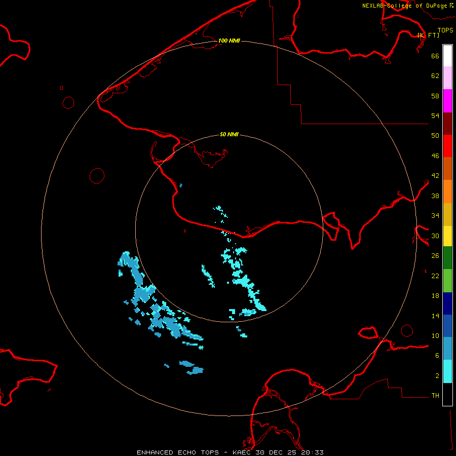456x456 pixels.
Task: Click the legend value 66
Action: (435, 56)
